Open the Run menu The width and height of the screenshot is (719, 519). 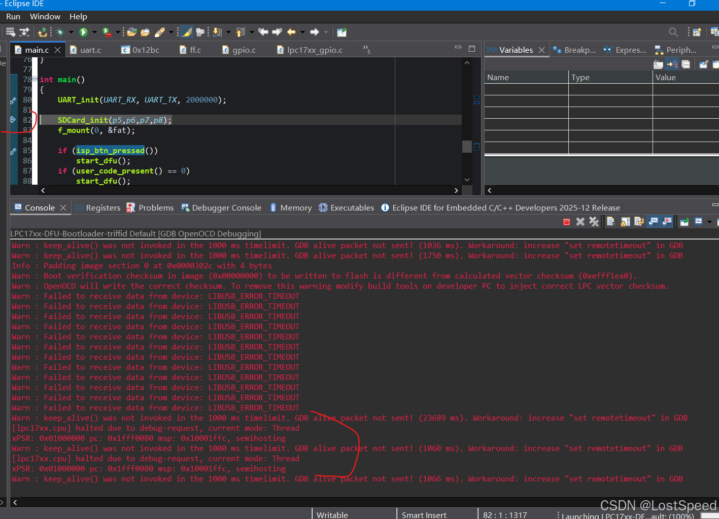pos(13,17)
